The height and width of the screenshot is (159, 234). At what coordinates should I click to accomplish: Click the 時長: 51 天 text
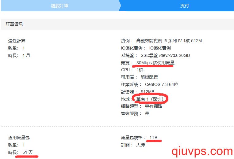pyautogui.click(x=21, y=152)
